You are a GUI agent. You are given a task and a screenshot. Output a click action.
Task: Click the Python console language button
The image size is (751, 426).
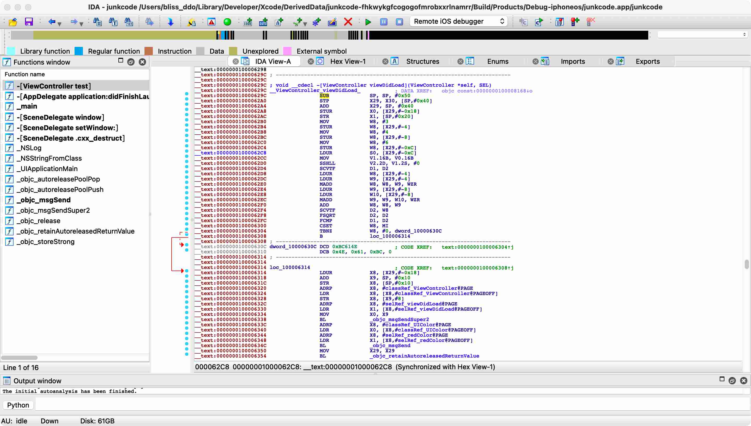point(18,405)
